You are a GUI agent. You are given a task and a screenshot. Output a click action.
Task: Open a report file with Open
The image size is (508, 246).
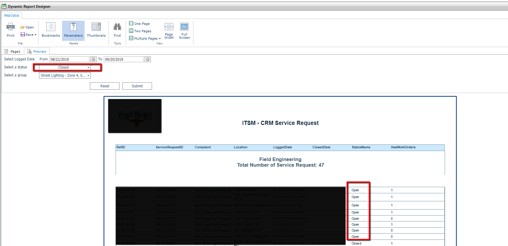(27, 27)
